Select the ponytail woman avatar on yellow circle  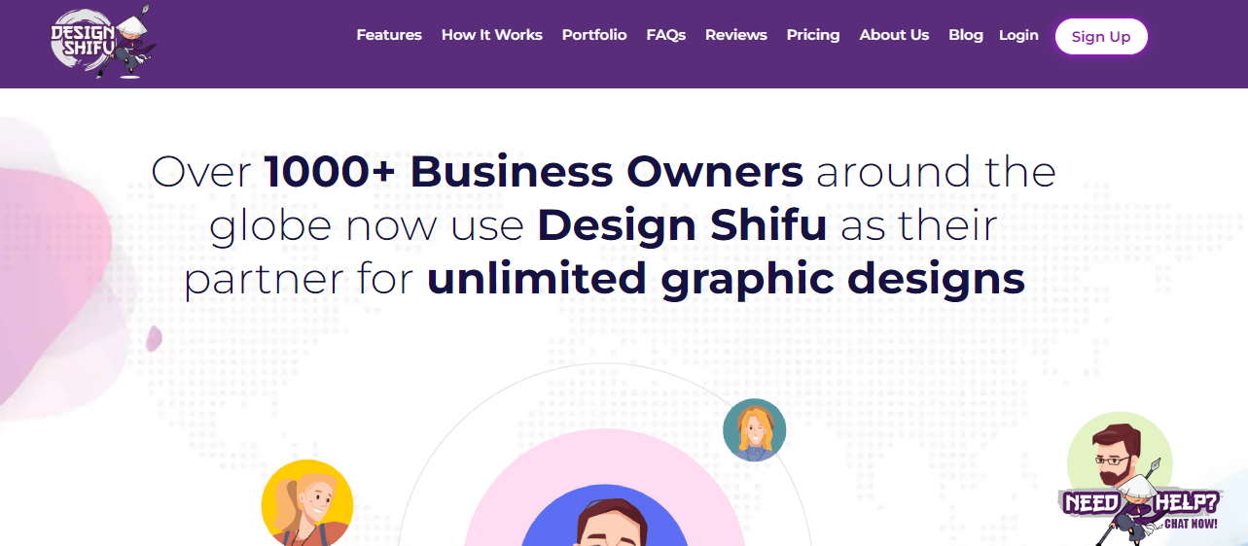click(x=306, y=503)
